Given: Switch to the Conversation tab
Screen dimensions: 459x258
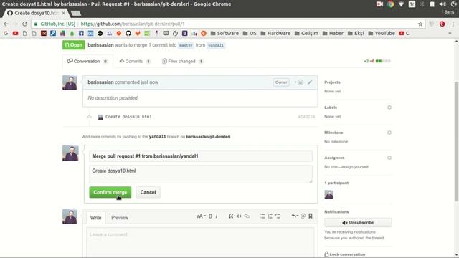Looking at the screenshot, I should [87, 61].
